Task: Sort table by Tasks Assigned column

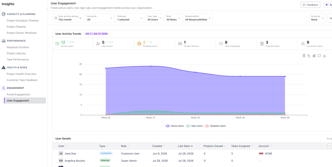Action: click(242, 146)
